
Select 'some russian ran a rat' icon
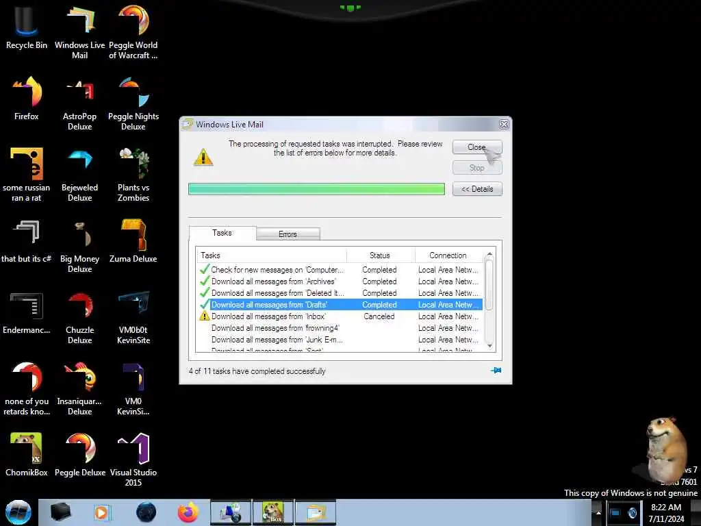tap(27, 175)
